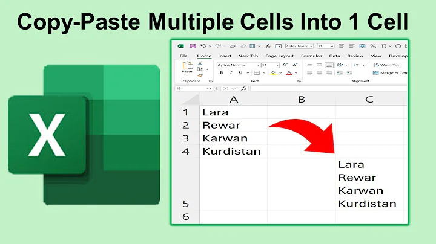Expand the Name Box dropdown arrow
The image size is (436, 244).
click(209, 88)
